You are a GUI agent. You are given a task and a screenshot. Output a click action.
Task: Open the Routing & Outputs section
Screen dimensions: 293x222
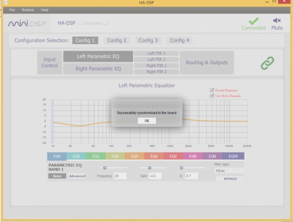click(x=207, y=63)
